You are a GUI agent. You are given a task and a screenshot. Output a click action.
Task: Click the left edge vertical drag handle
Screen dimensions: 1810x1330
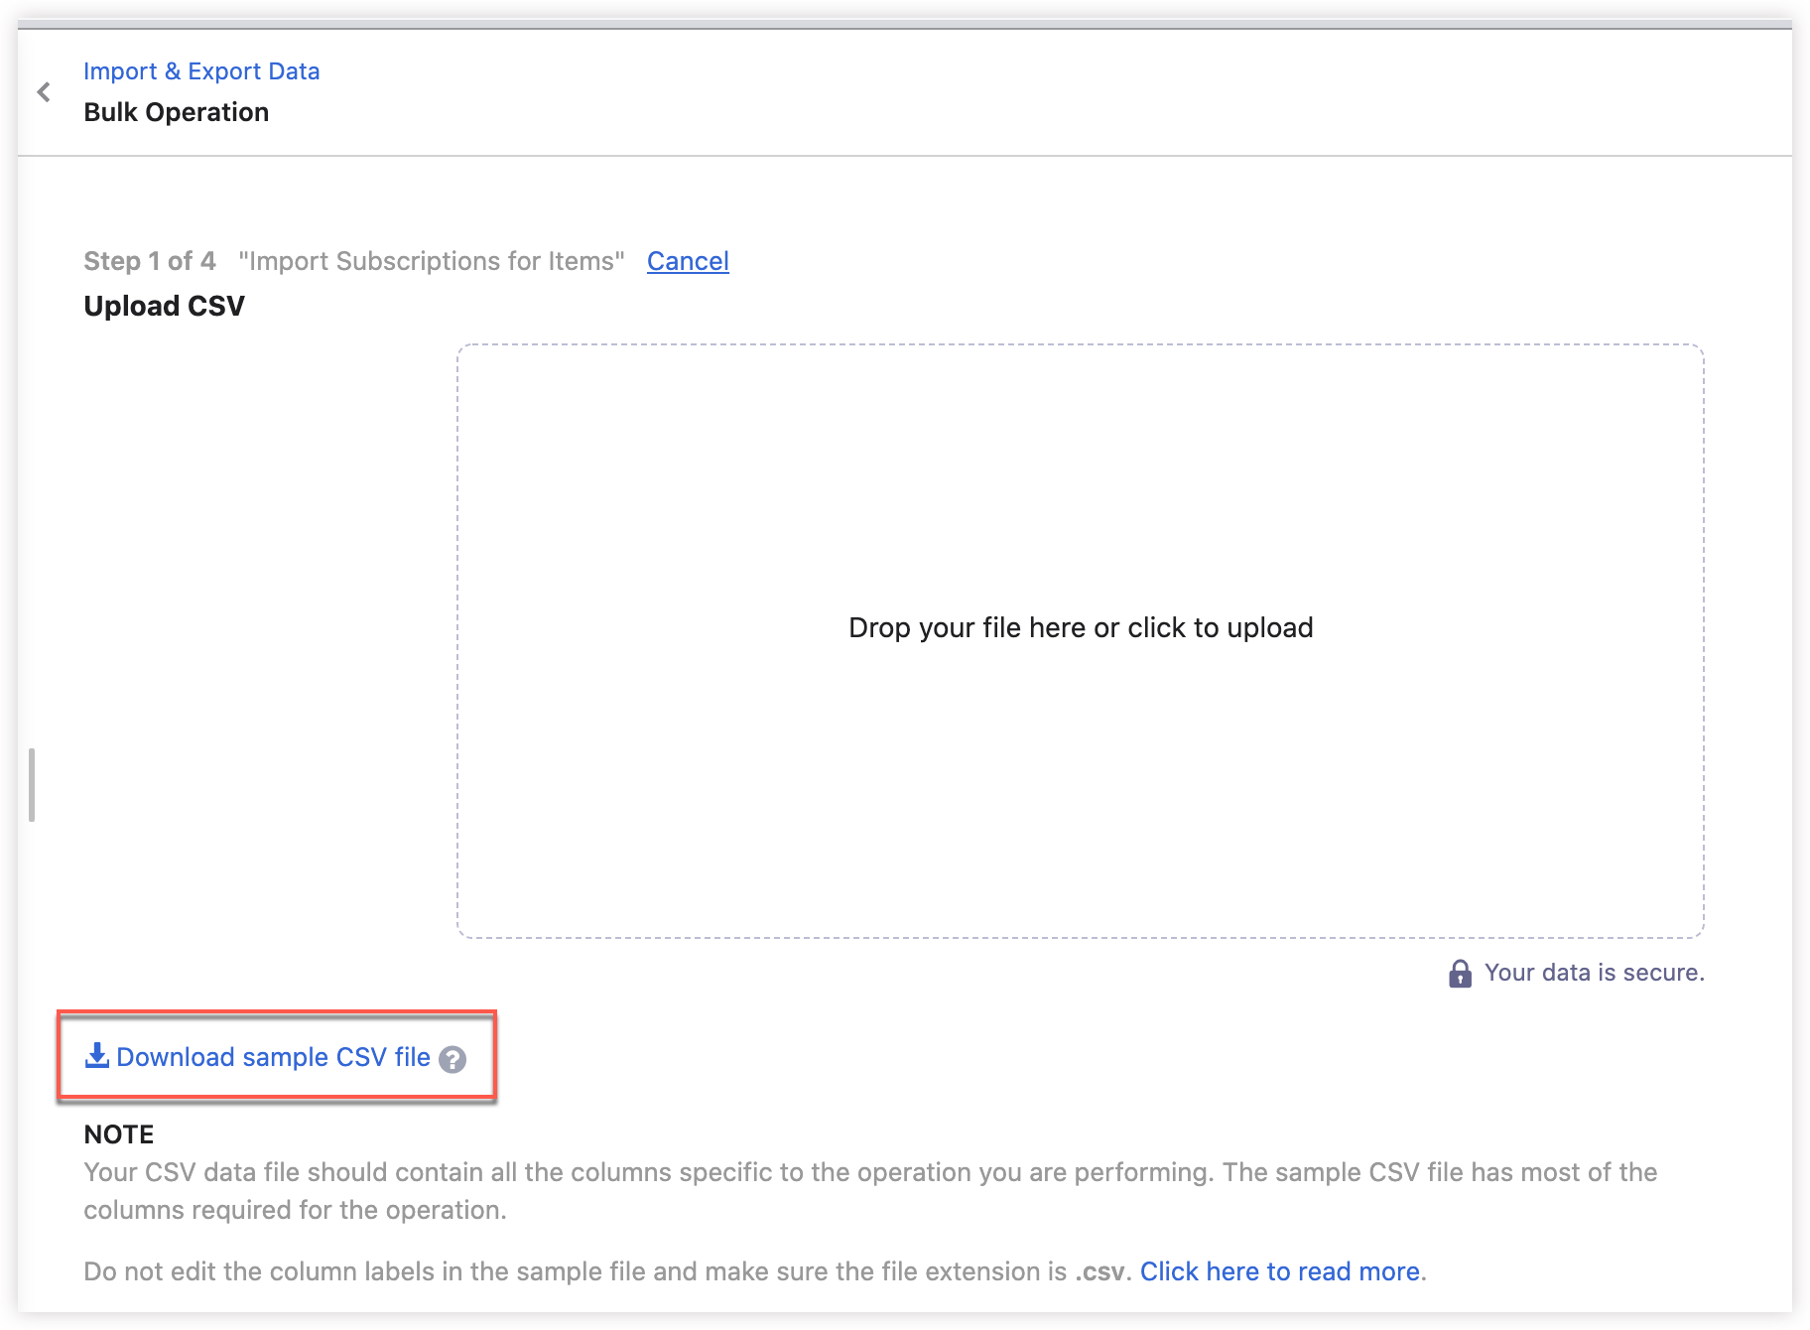pyautogui.click(x=32, y=785)
